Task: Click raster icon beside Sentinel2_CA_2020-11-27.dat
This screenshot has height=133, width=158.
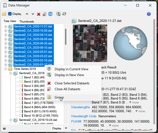Action: tap(10, 26)
